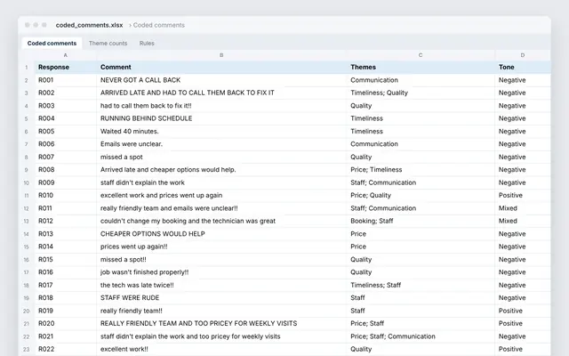
Task: Click the Comment header cell
Action: click(x=221, y=68)
